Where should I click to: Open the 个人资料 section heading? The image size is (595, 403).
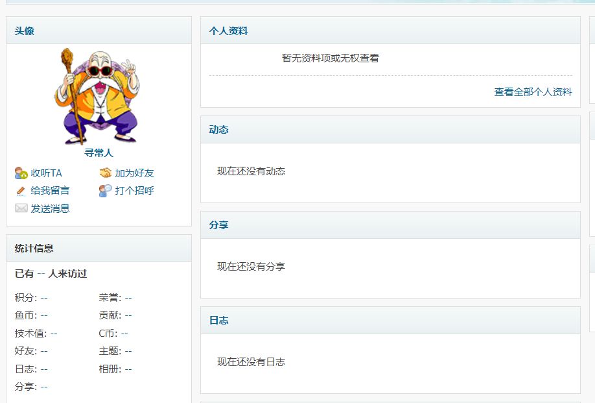(228, 31)
